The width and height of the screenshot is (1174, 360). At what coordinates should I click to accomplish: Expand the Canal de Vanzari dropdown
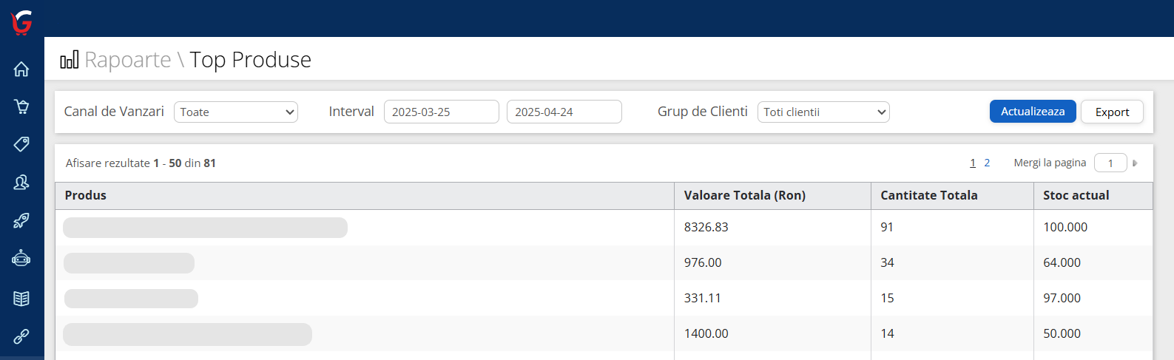tap(235, 112)
